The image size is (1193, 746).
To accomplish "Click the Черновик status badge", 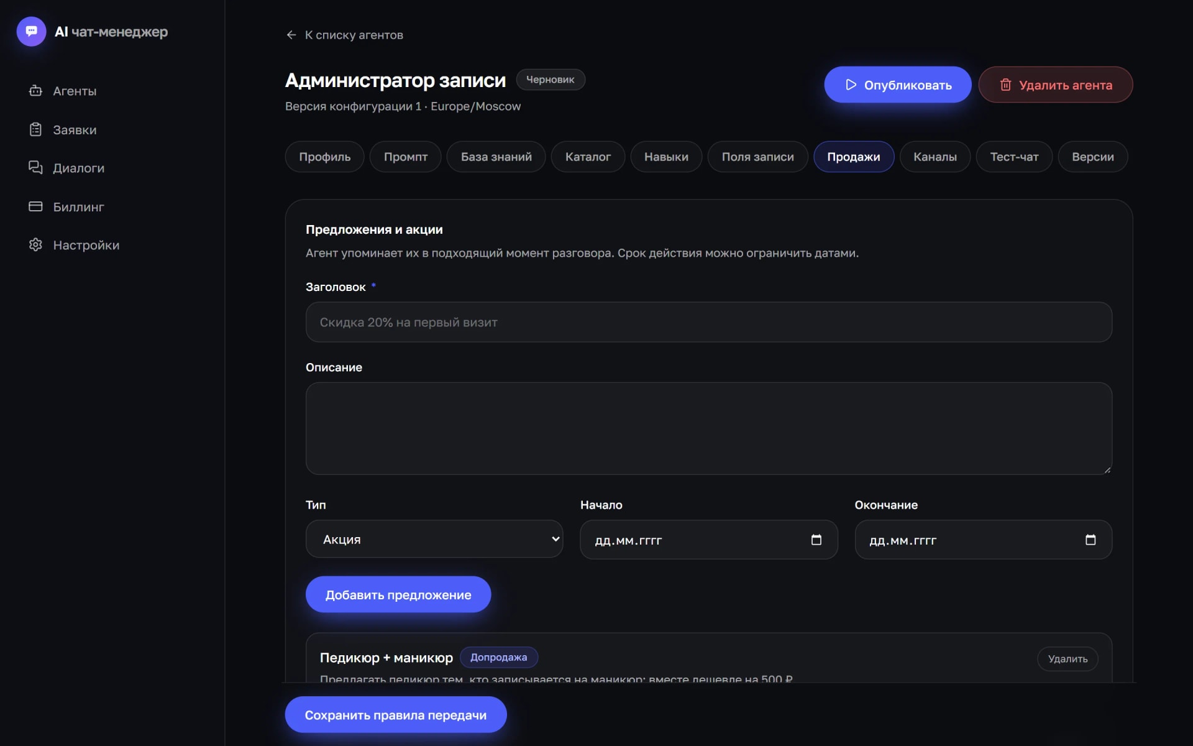I will click(x=551, y=80).
